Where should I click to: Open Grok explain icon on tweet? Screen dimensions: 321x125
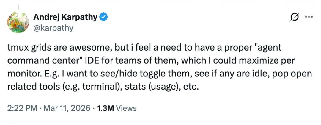tap(295, 18)
